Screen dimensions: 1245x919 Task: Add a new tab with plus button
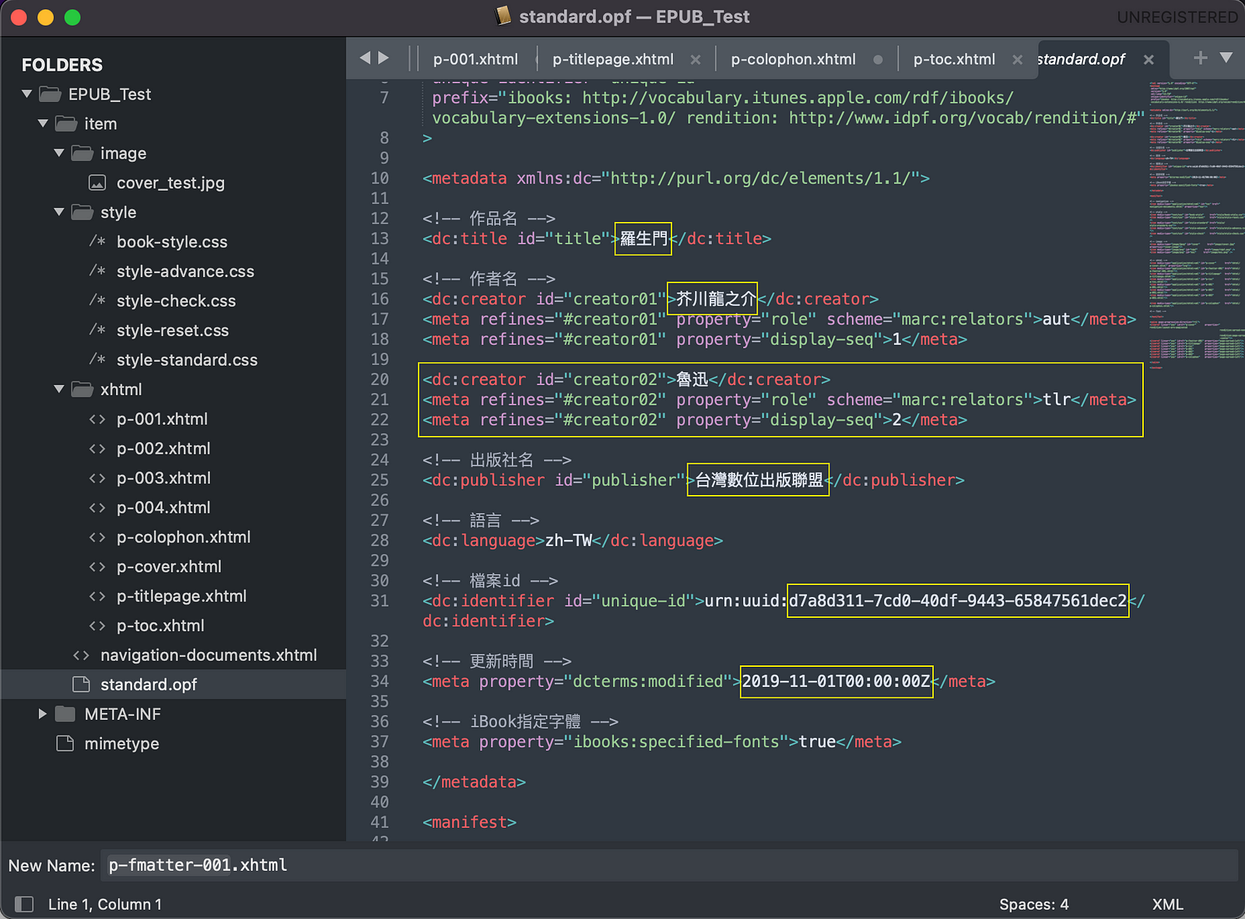click(x=1201, y=58)
